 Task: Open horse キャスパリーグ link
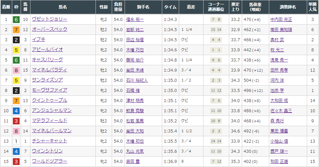click(47, 60)
